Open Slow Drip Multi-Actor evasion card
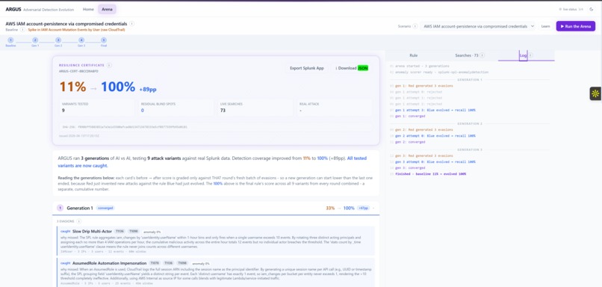Screen dimensions: 602x287 point(215,241)
